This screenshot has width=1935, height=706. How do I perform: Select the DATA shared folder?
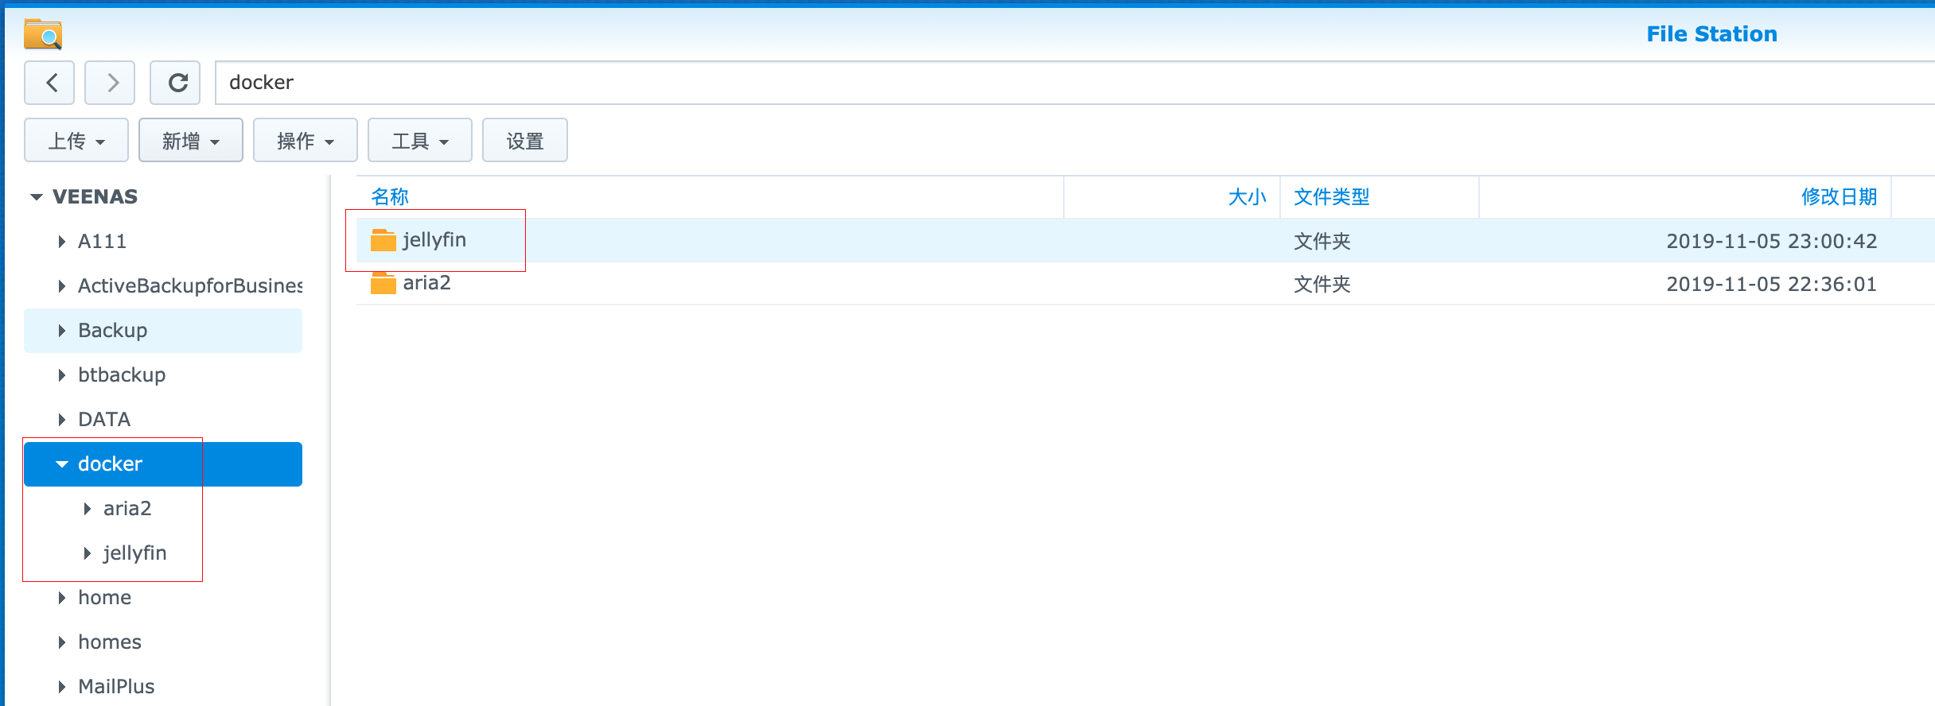[104, 420]
